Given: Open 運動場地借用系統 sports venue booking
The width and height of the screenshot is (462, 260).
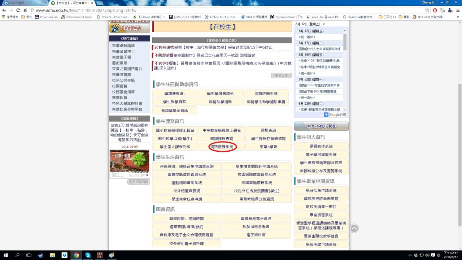Looking at the screenshot, I should [x=187, y=183].
